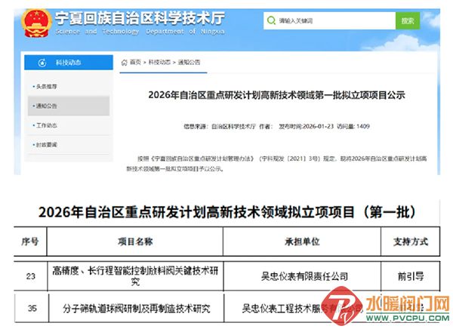Open 工作动态 sidebar item
The image size is (453, 329).
point(47,125)
